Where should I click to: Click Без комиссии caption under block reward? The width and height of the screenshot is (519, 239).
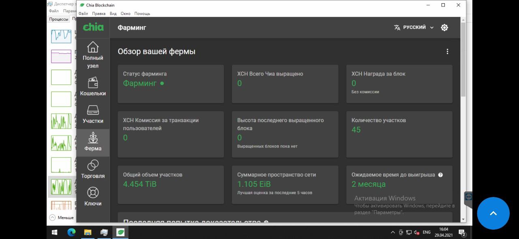click(365, 92)
